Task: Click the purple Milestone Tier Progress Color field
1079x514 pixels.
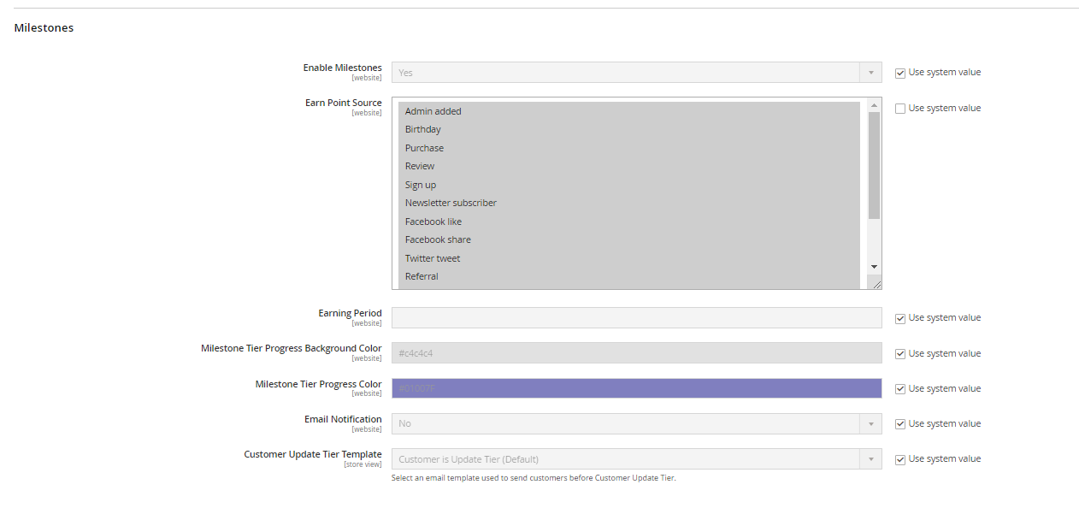Action: pyautogui.click(x=636, y=389)
